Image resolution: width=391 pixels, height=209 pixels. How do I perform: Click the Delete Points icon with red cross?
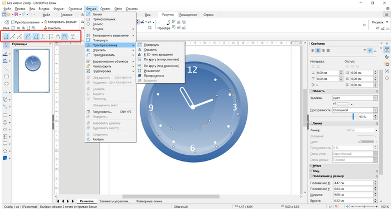click(20, 37)
